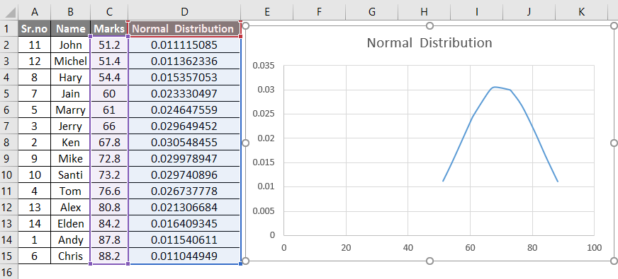Image resolution: width=618 pixels, height=279 pixels.
Task: Click the Sr.no header cell
Action: (35, 29)
